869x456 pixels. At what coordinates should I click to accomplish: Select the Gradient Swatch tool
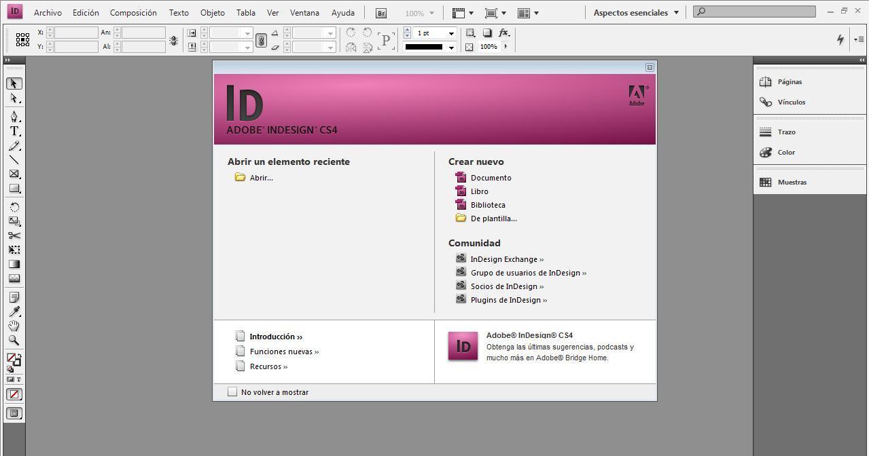pyautogui.click(x=14, y=264)
